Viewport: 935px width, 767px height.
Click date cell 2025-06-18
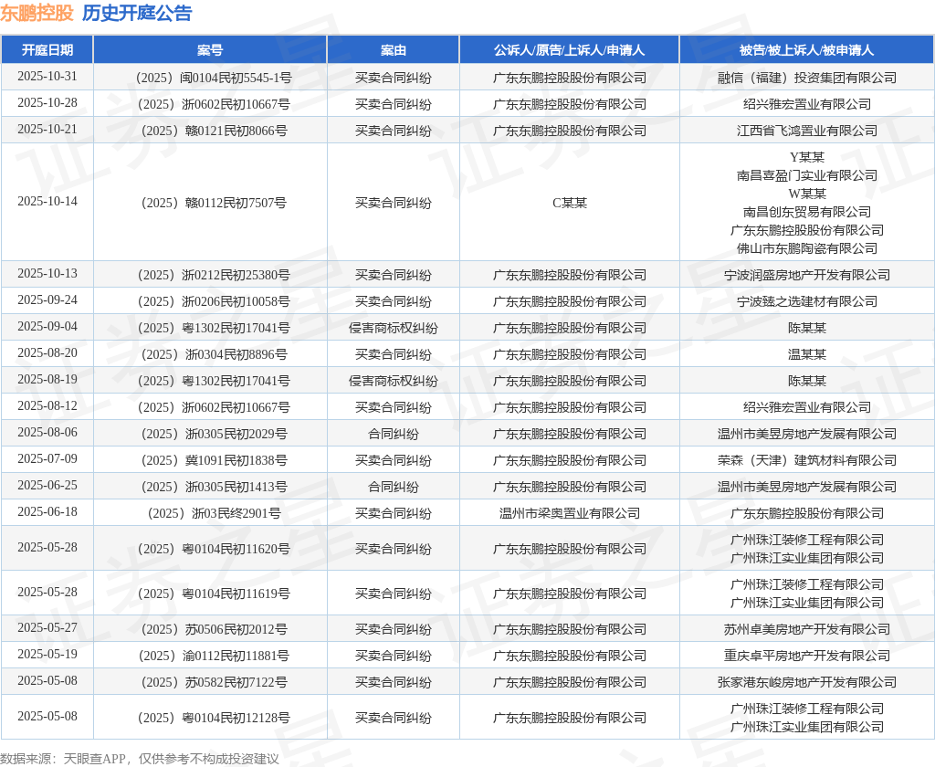(x=47, y=511)
